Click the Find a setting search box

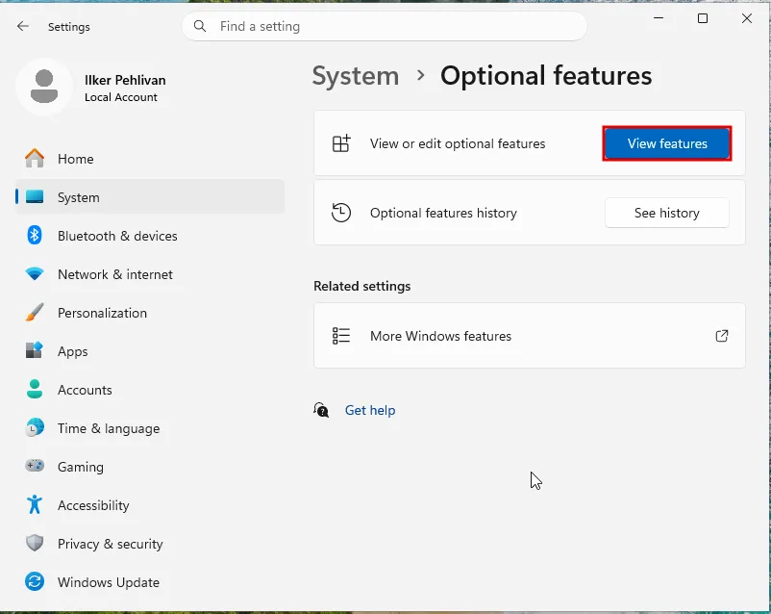pos(385,26)
